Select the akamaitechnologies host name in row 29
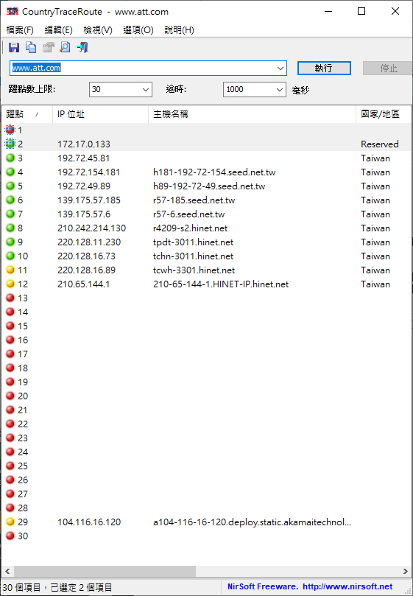The image size is (413, 596). [x=252, y=522]
